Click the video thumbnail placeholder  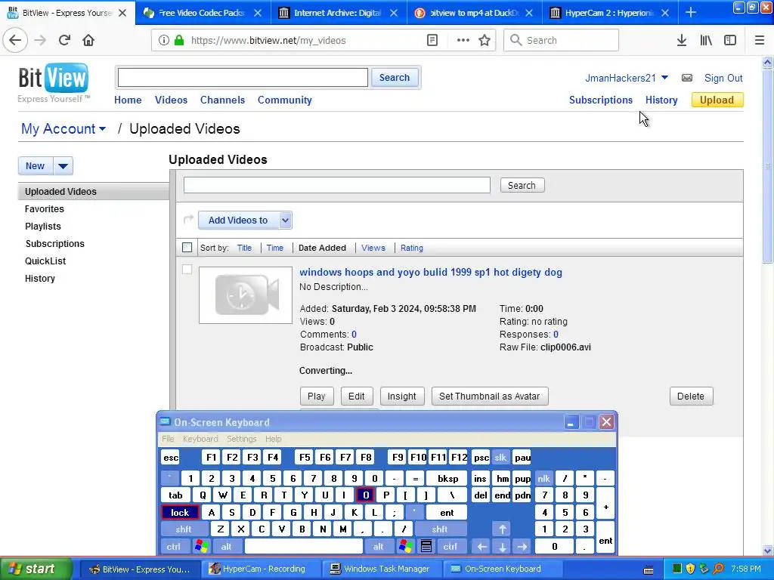[246, 295]
